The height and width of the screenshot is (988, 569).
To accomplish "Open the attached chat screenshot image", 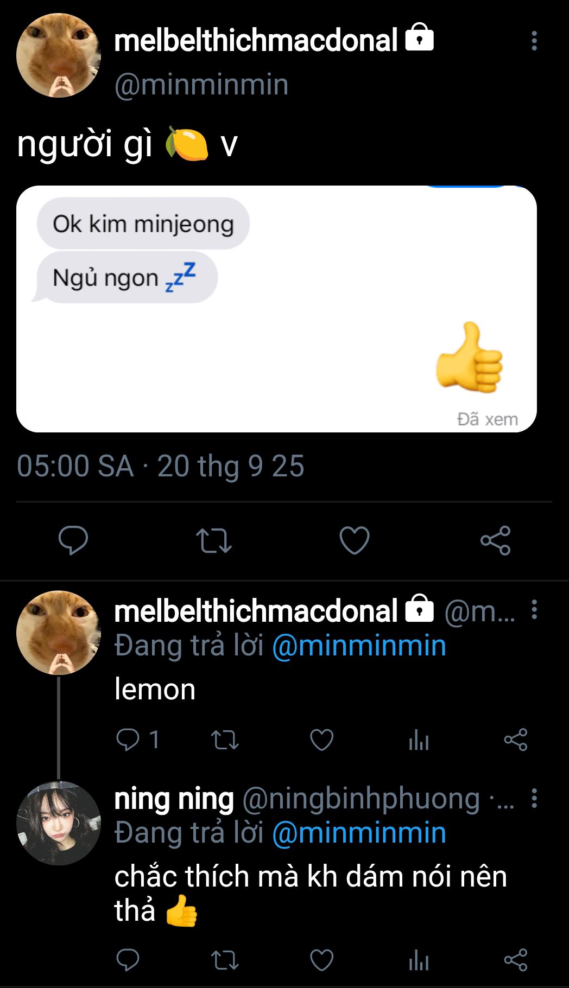I will pos(276,309).
